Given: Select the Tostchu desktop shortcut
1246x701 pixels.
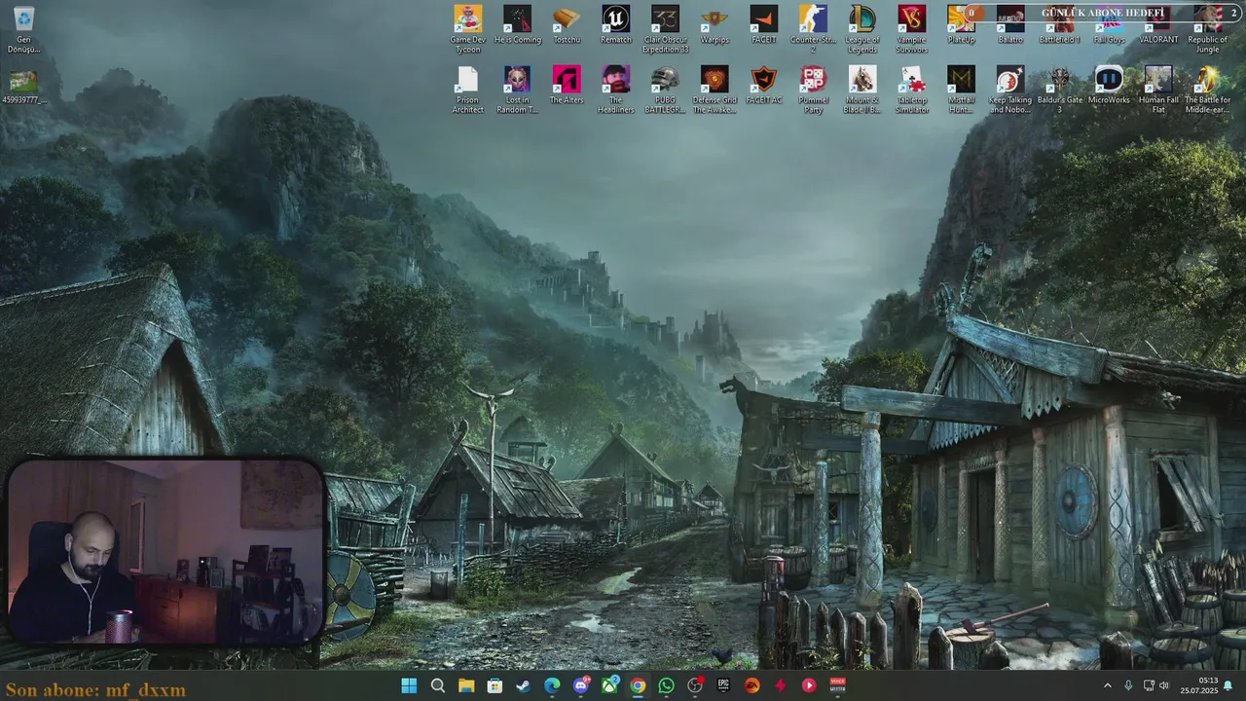Looking at the screenshot, I should click(567, 25).
